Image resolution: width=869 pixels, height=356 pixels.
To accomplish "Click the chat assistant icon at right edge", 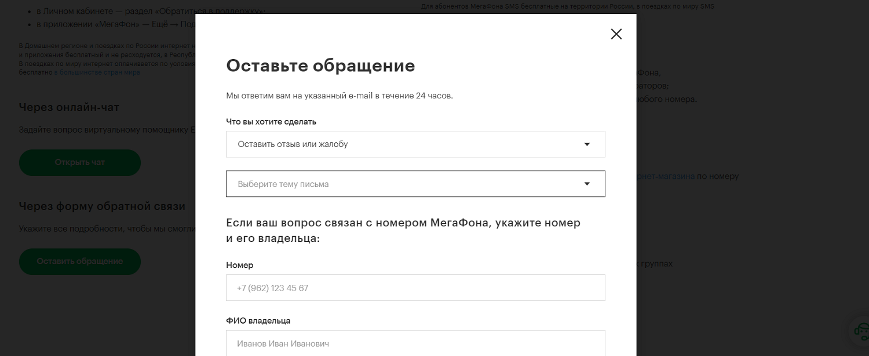I will 860,332.
